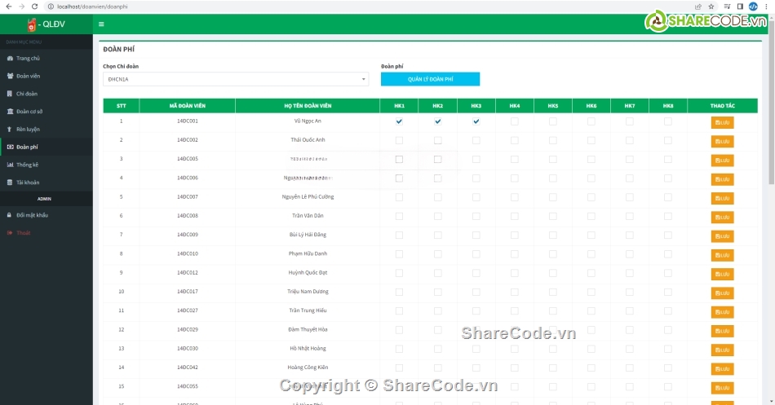Image resolution: width=775 pixels, height=405 pixels.
Task: Check HK2 for member 14DC005
Action: click(437, 159)
